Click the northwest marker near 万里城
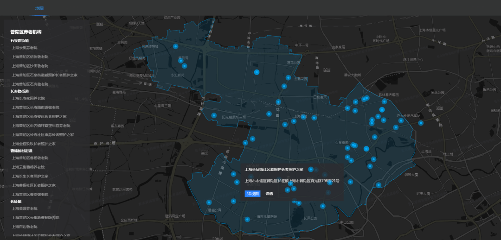 pyautogui.click(x=175, y=46)
